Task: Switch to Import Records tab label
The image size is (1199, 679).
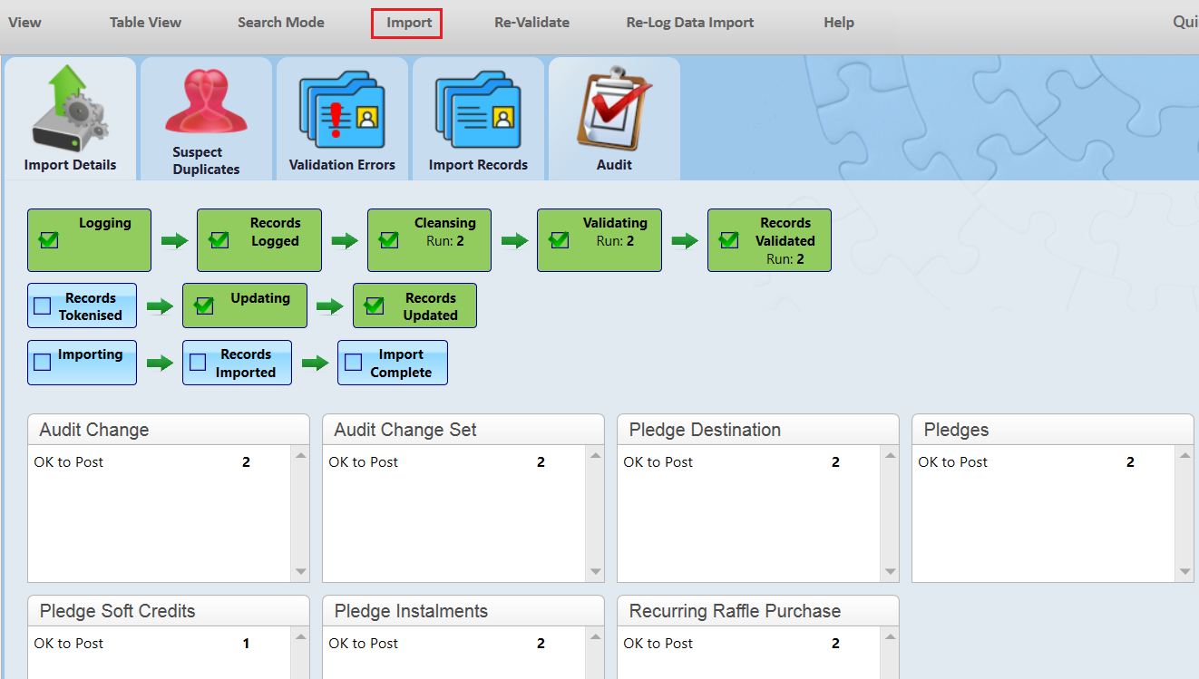Action: pos(478,165)
